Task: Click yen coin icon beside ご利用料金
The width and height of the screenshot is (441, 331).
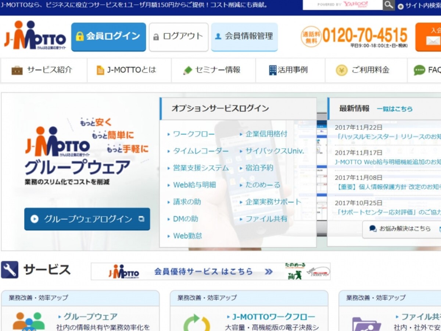Action: pyautogui.click(x=342, y=70)
